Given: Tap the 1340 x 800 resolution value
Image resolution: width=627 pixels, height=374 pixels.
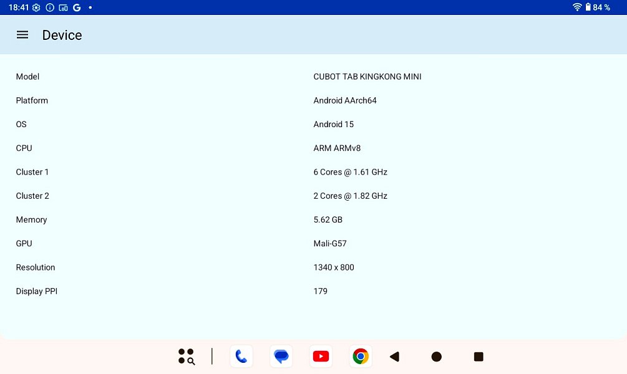Looking at the screenshot, I should pyautogui.click(x=333, y=267).
